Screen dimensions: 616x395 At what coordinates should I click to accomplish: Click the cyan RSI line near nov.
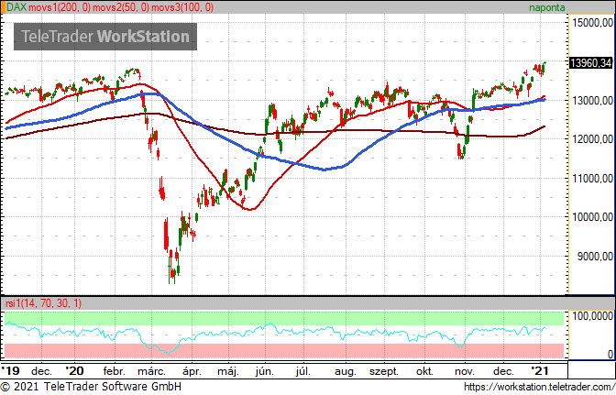pos(460,346)
